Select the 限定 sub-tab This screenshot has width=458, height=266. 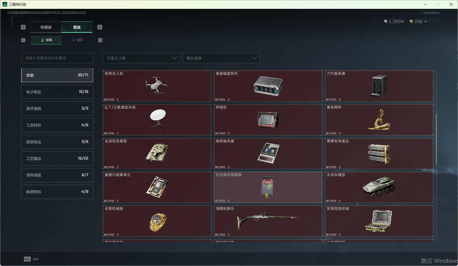(x=77, y=40)
